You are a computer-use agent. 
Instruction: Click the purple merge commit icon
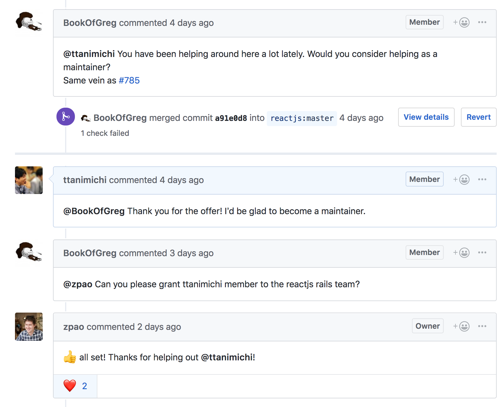tap(66, 117)
